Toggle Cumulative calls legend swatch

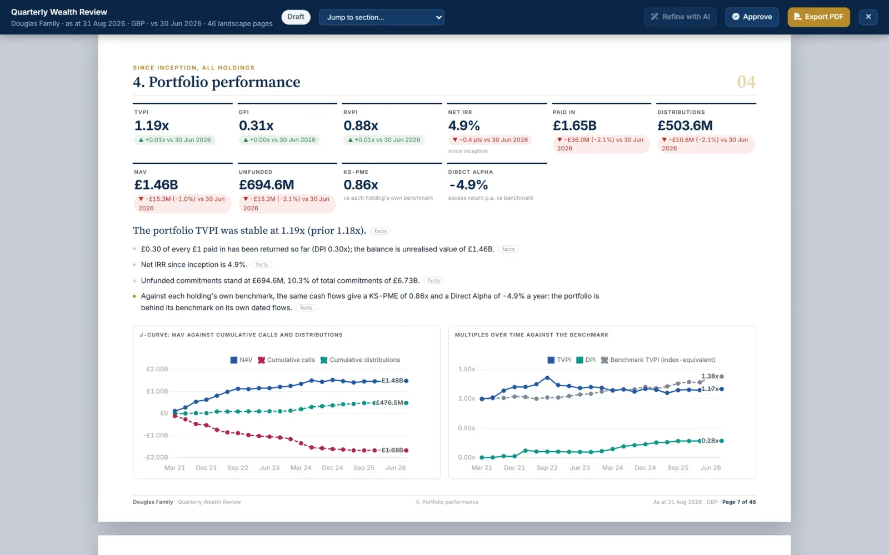pos(262,360)
